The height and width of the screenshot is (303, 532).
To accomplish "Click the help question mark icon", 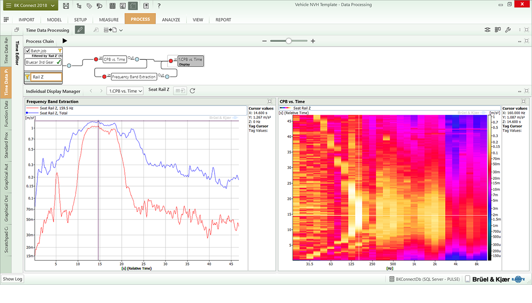I will (x=159, y=5).
